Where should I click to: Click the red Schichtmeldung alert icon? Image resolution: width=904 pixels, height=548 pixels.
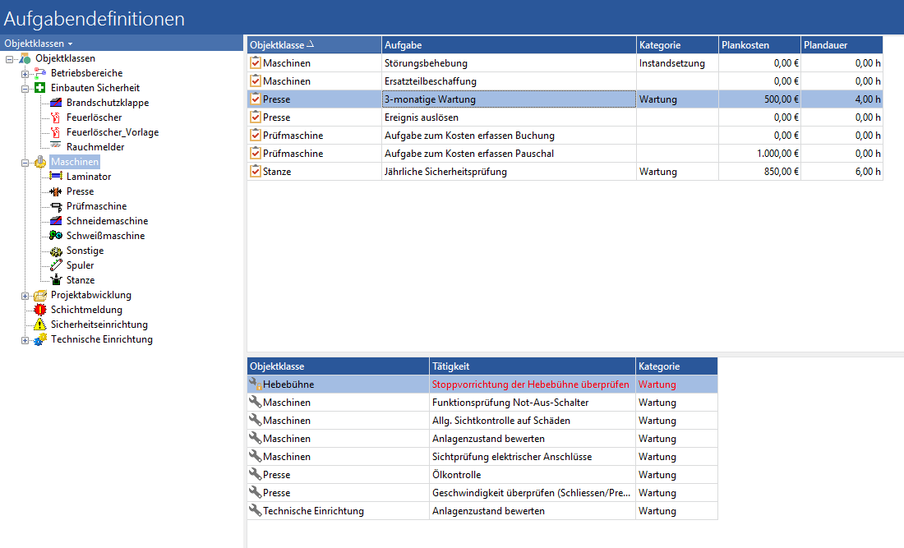coord(39,310)
